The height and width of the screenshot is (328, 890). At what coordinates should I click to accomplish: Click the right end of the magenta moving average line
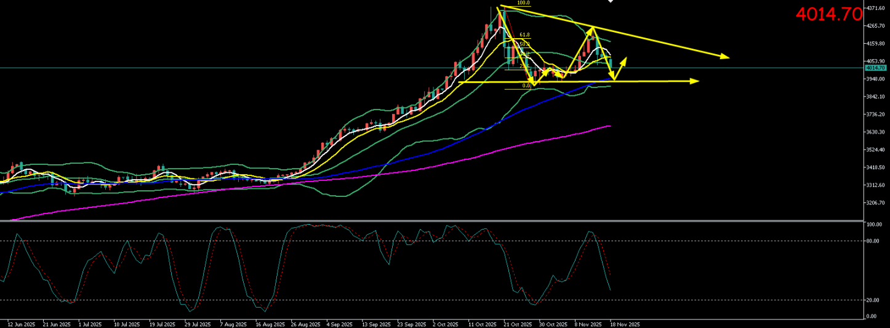(609, 126)
